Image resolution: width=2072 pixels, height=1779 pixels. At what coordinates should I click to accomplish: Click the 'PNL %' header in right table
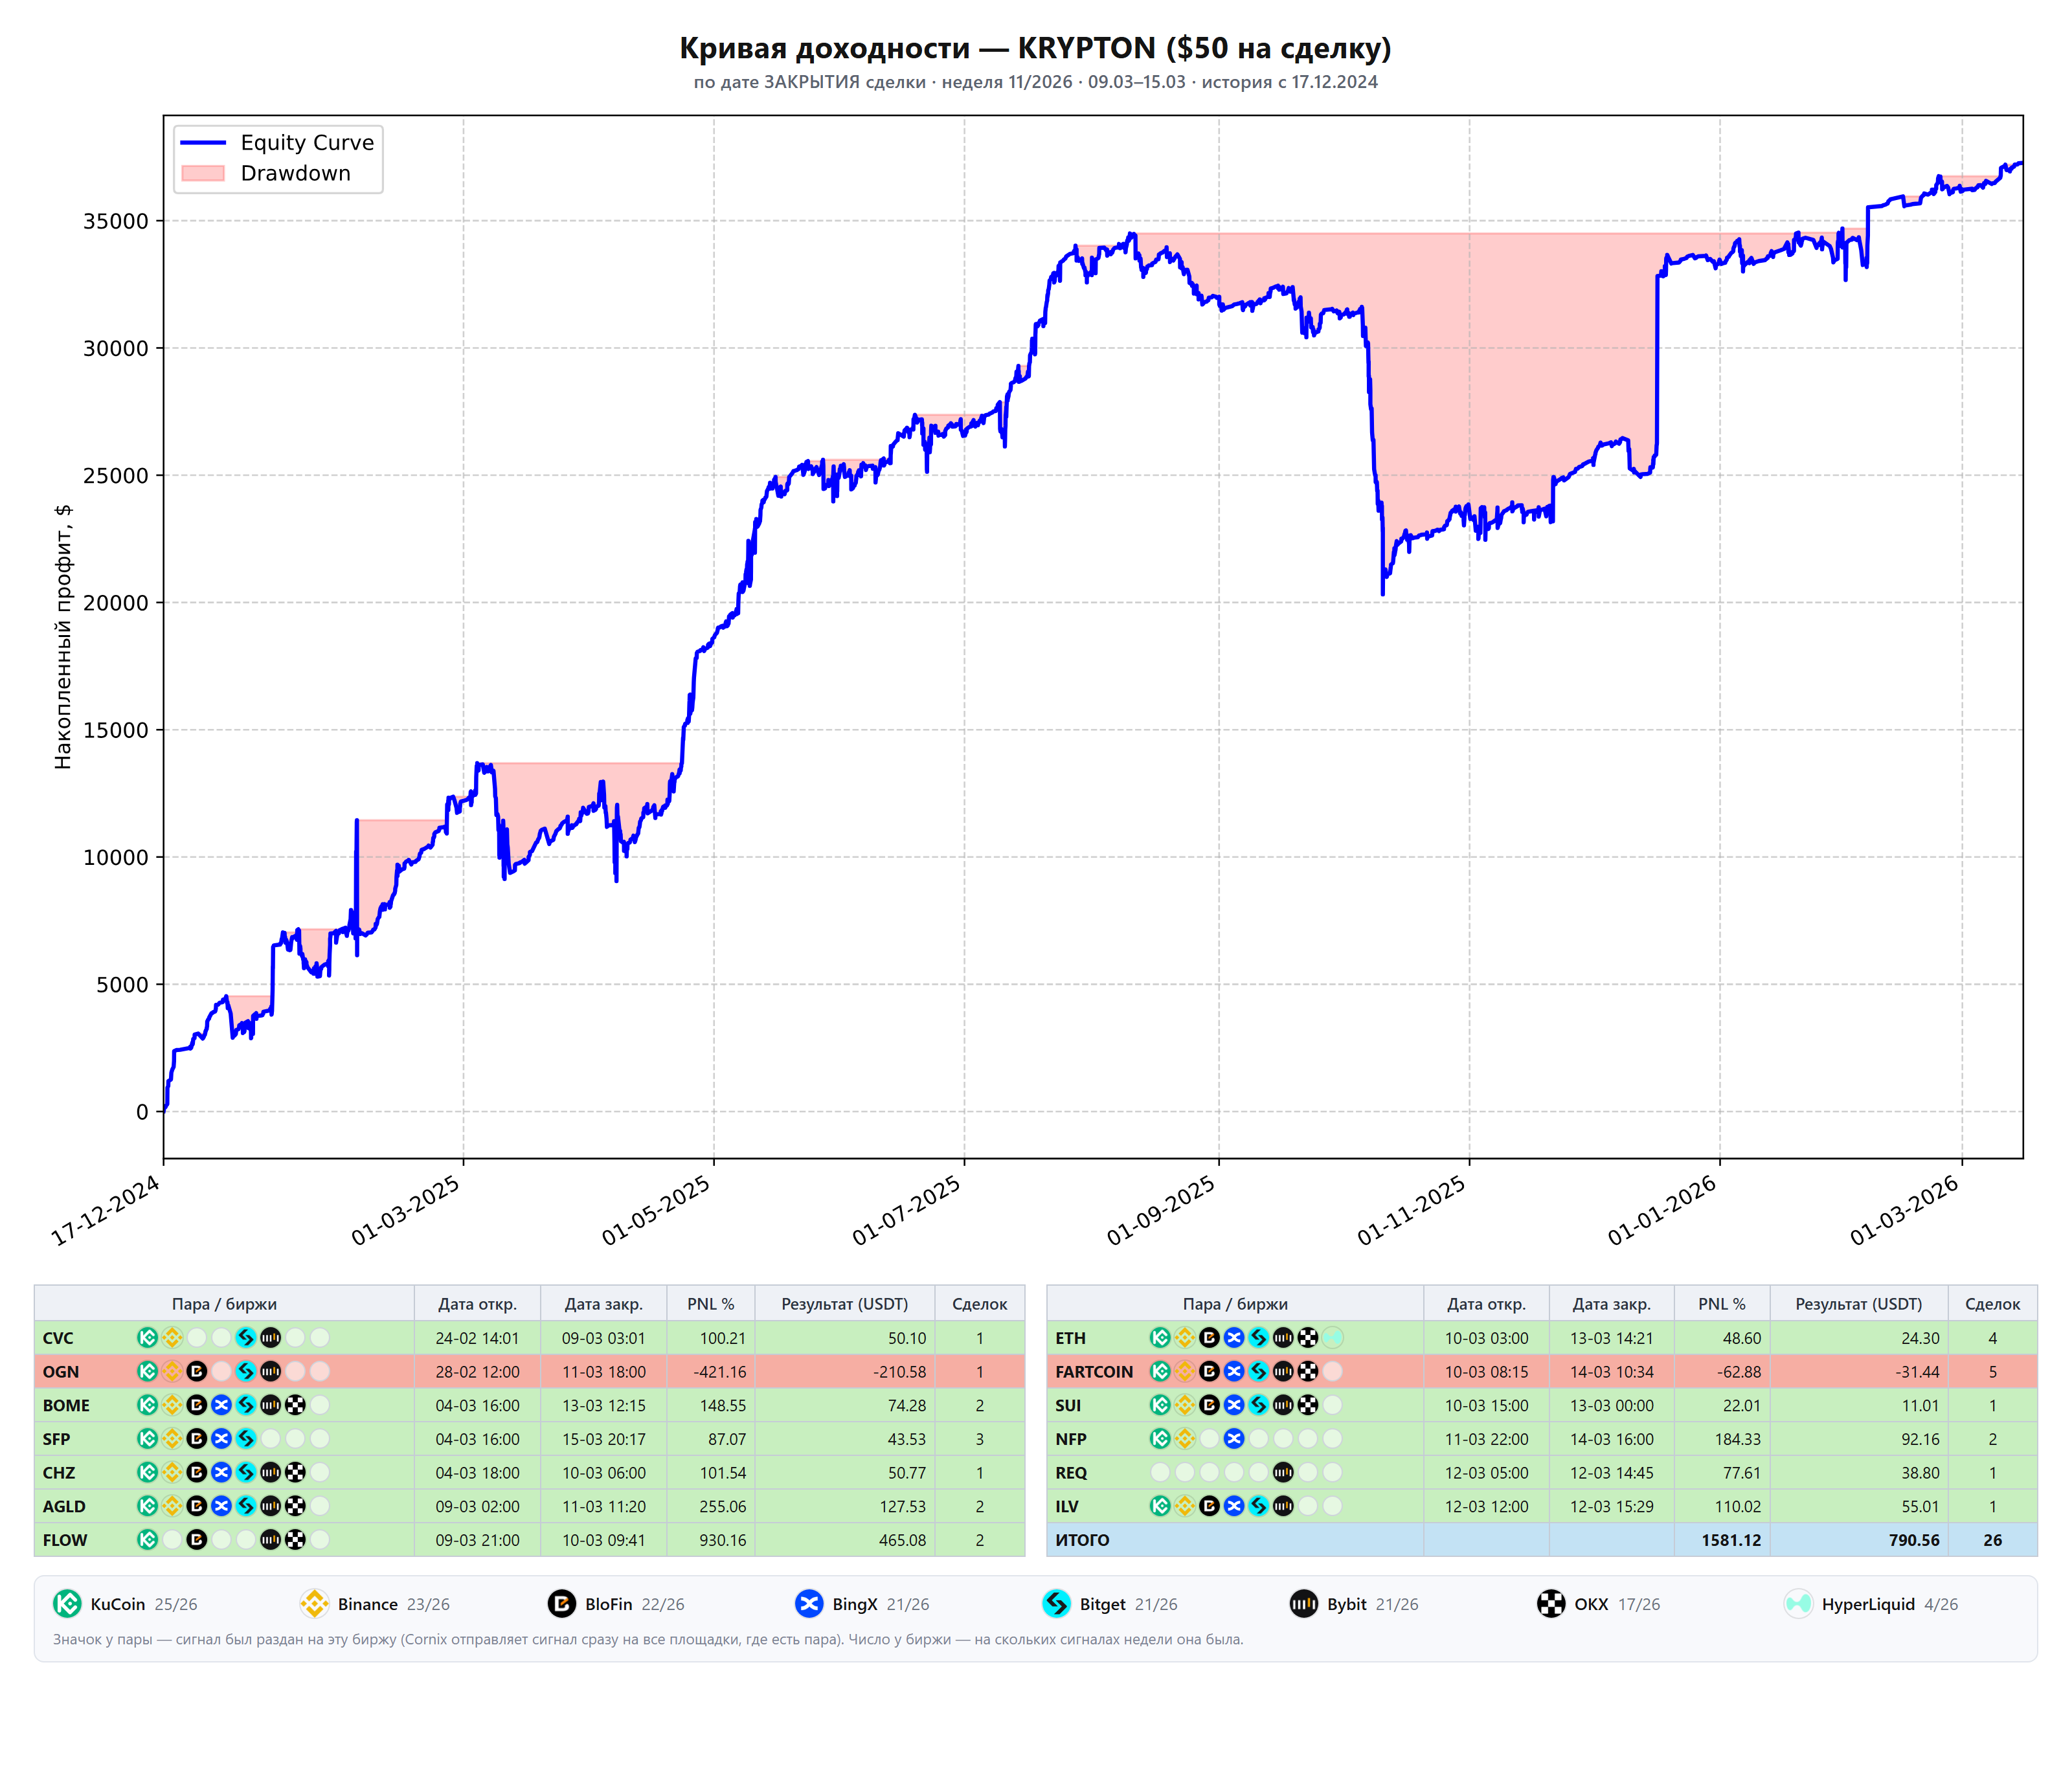click(x=1721, y=1303)
